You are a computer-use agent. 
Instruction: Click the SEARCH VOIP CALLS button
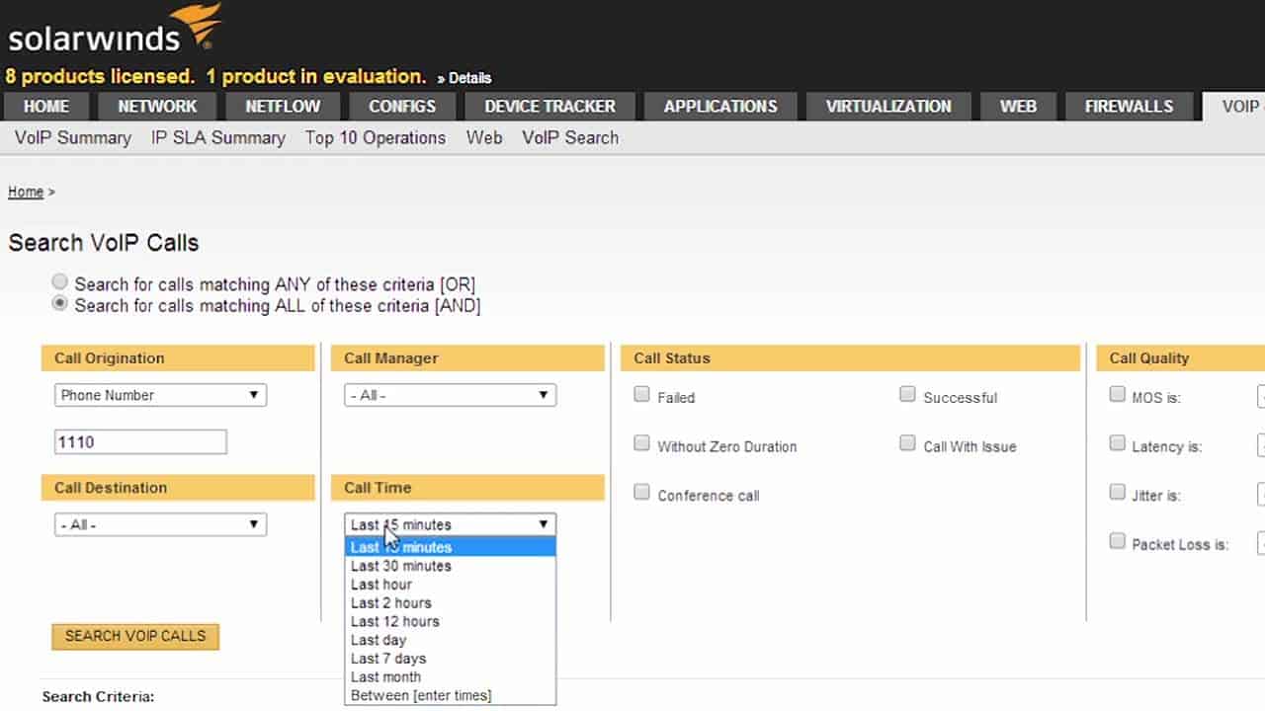point(135,636)
